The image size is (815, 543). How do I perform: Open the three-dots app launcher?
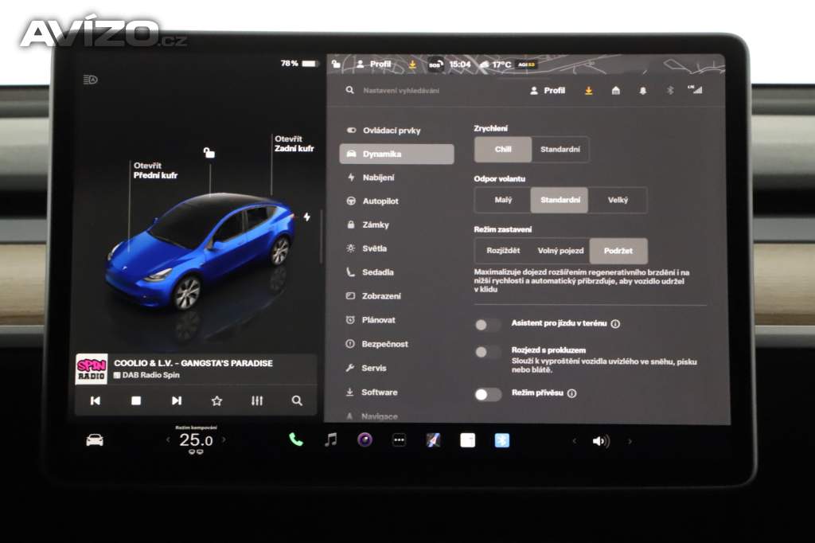399,440
